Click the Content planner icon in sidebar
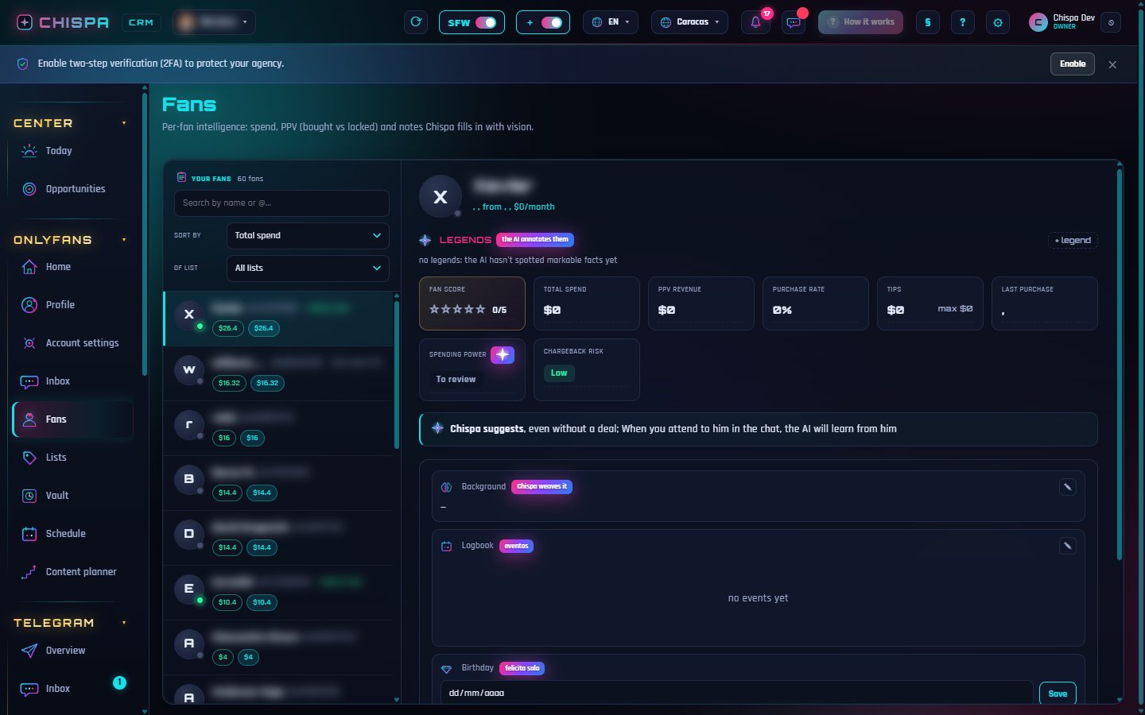1145x715 pixels. pyautogui.click(x=29, y=572)
